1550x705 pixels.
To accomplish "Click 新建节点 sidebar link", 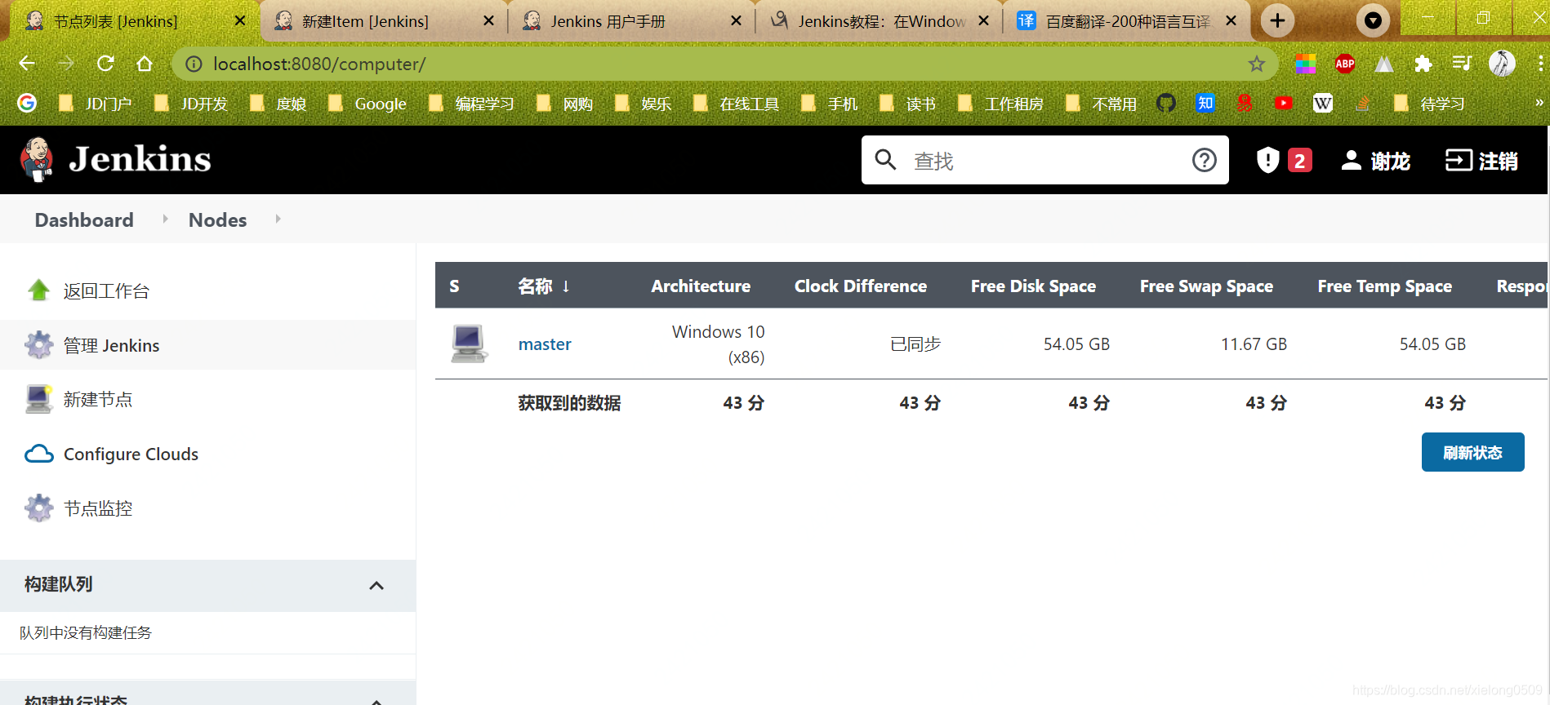I will [x=98, y=400].
